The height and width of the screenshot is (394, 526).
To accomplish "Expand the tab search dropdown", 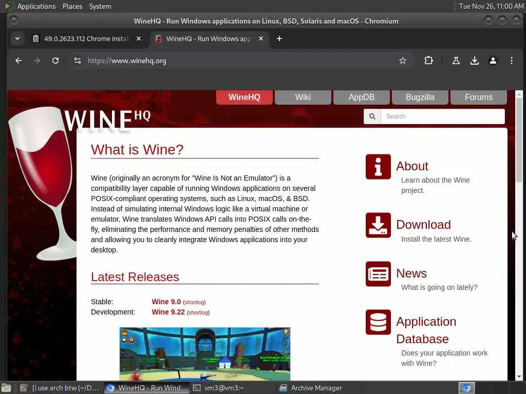I will click(17, 38).
